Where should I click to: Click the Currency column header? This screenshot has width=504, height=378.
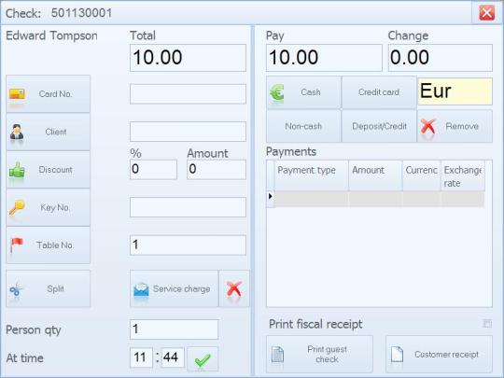pyautogui.click(x=421, y=175)
